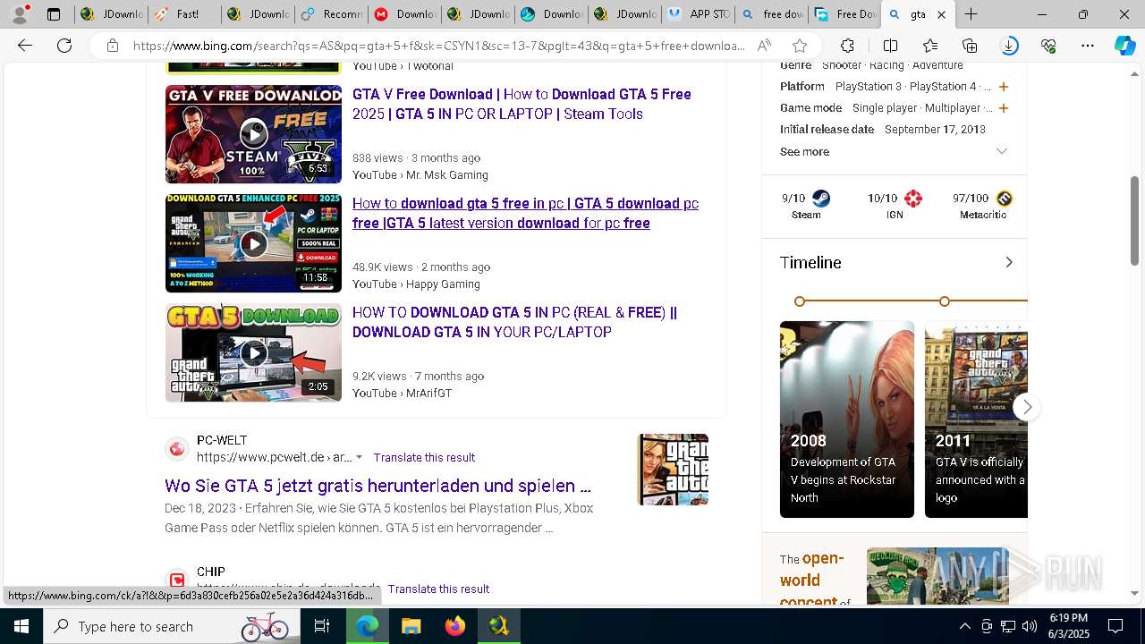1145x644 pixels.
Task: Show hidden tray icons chevron
Action: [x=964, y=626]
